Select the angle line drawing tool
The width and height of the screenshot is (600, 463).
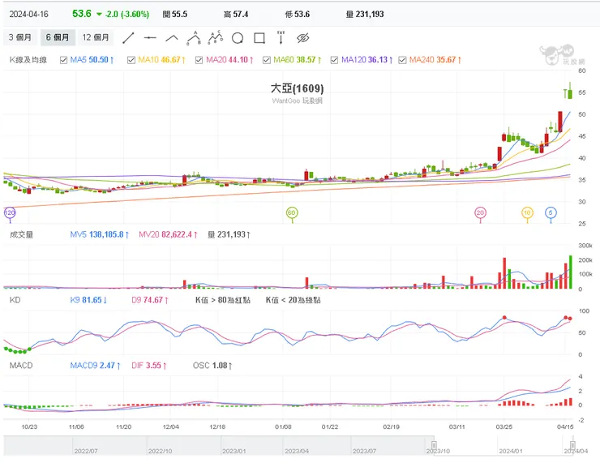coord(172,38)
